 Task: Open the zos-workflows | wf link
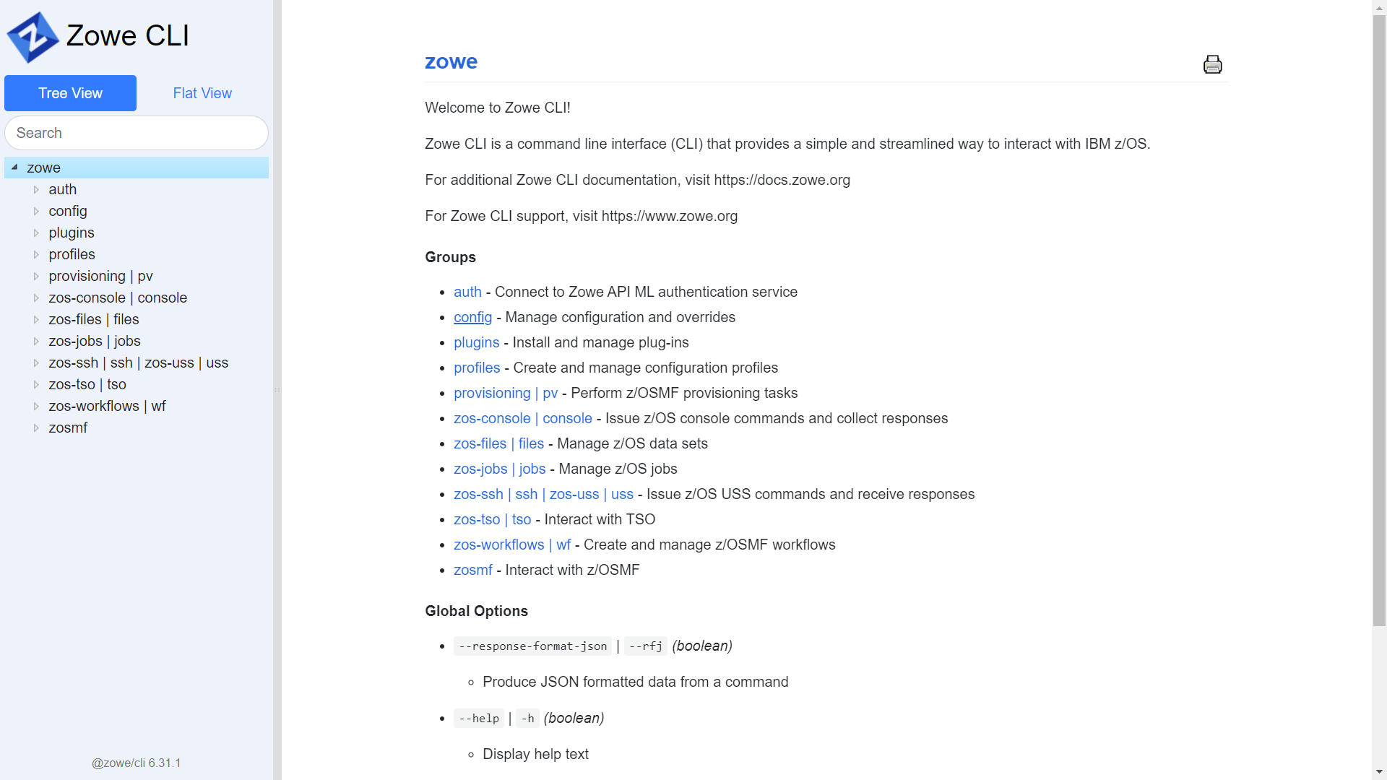tap(511, 545)
